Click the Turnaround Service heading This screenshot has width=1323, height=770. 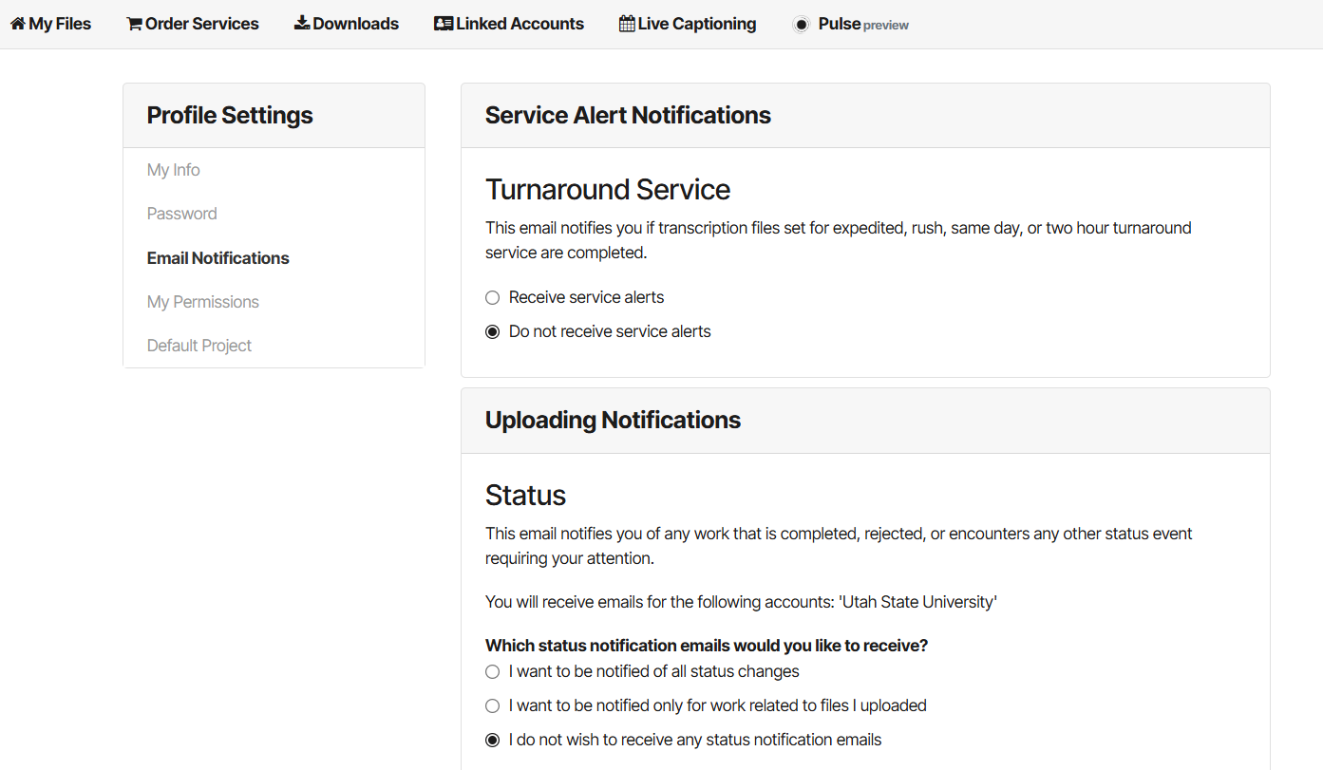tap(608, 190)
